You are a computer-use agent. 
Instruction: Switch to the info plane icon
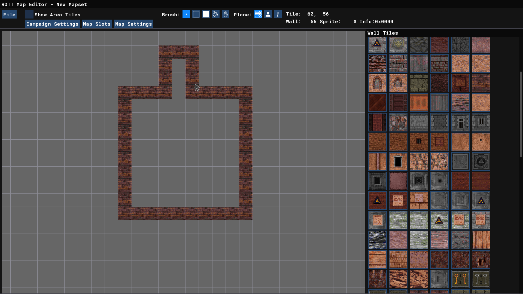click(x=278, y=14)
